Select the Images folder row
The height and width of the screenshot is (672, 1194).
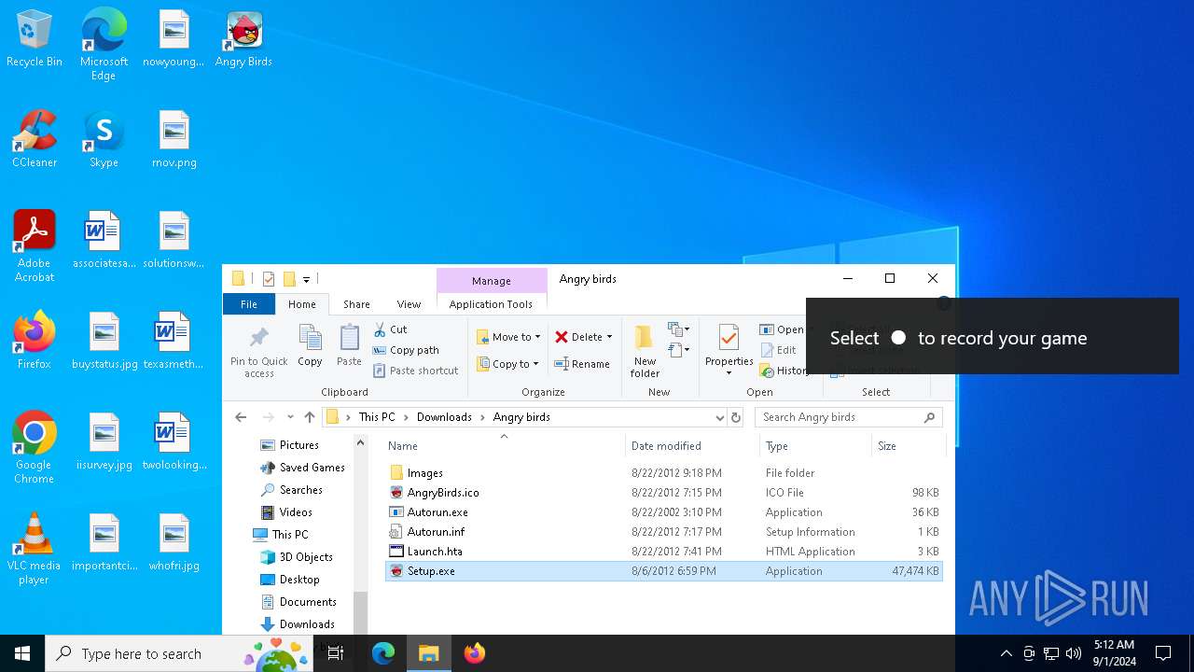pyautogui.click(x=663, y=473)
